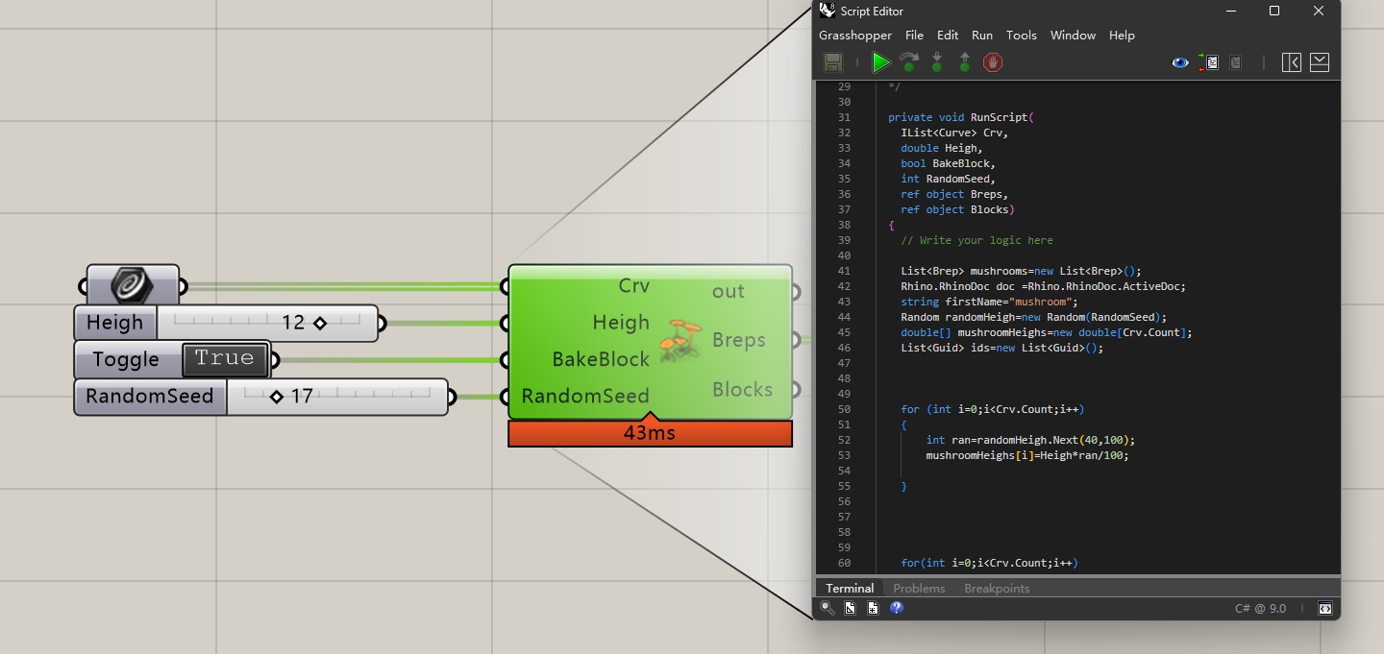Click the first document icon in the status bar

(x=850, y=608)
